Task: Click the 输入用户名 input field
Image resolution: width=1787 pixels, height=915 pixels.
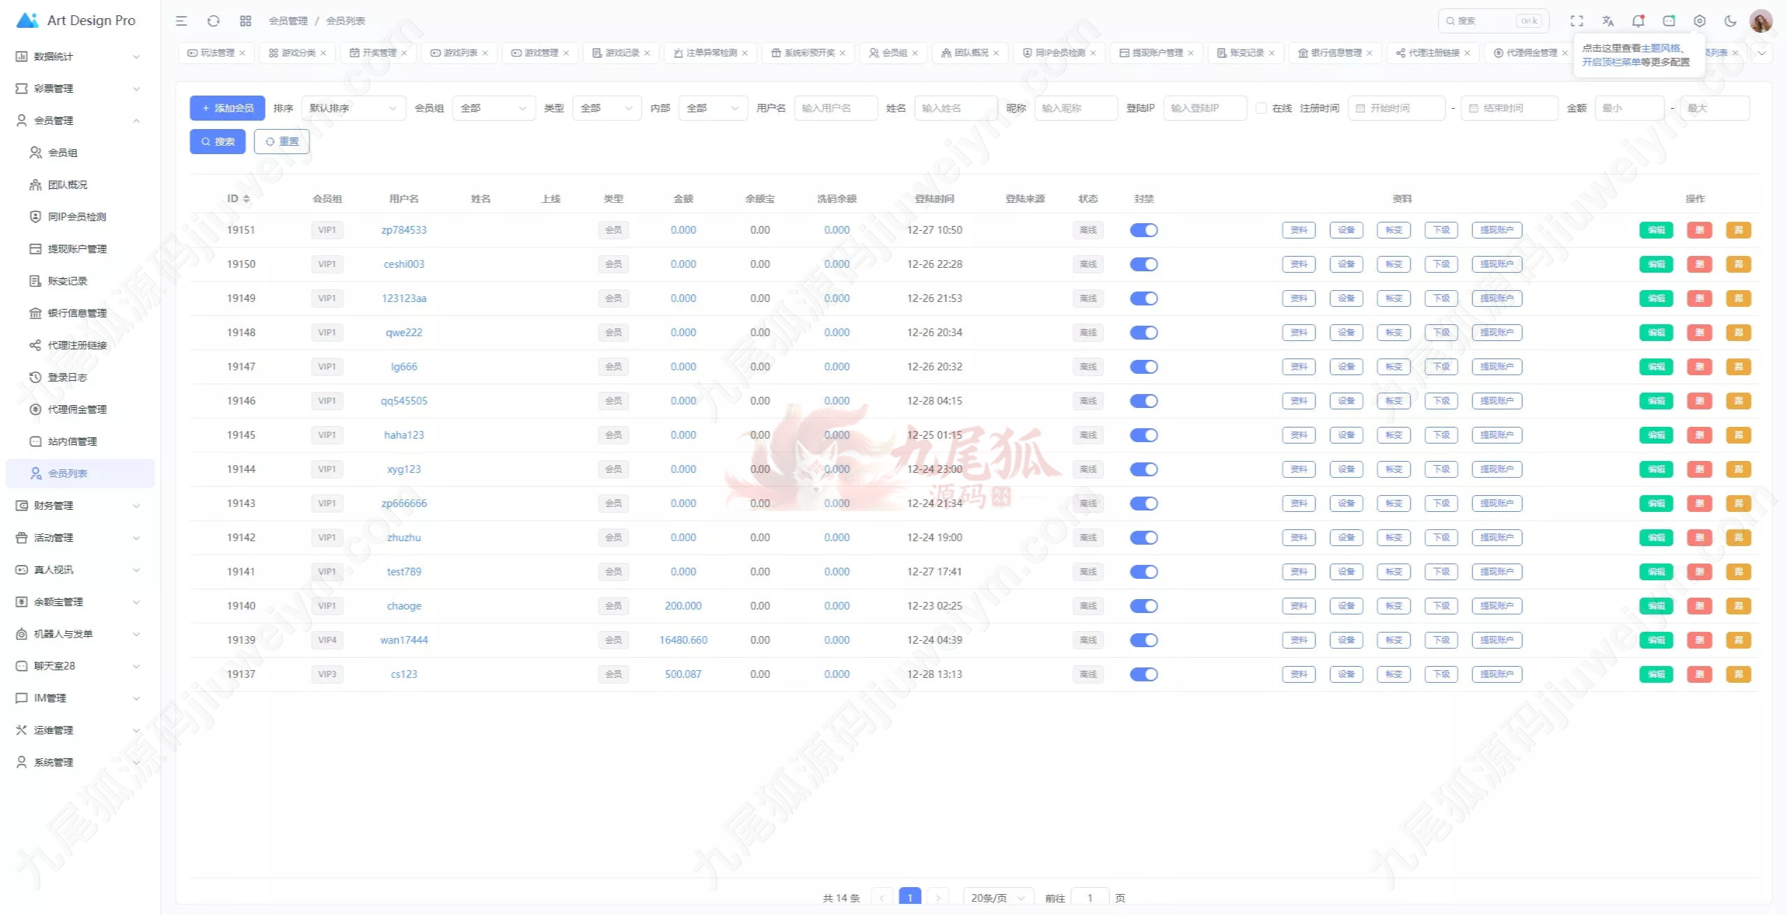Action: tap(835, 108)
